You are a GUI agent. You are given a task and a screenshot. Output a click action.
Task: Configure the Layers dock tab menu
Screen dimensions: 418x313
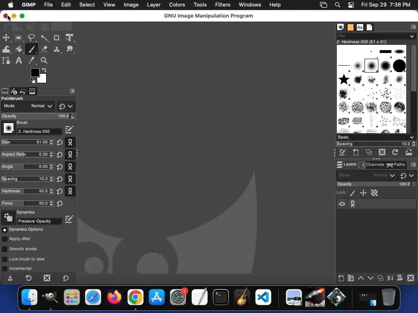tap(413, 165)
